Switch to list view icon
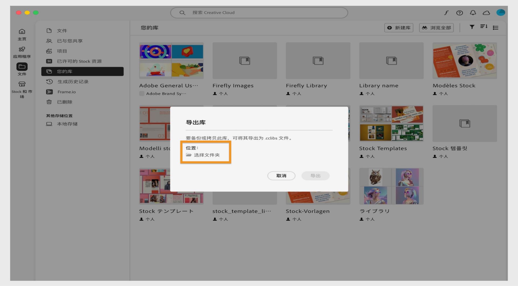Image resolution: width=518 pixels, height=286 pixels. (x=496, y=27)
